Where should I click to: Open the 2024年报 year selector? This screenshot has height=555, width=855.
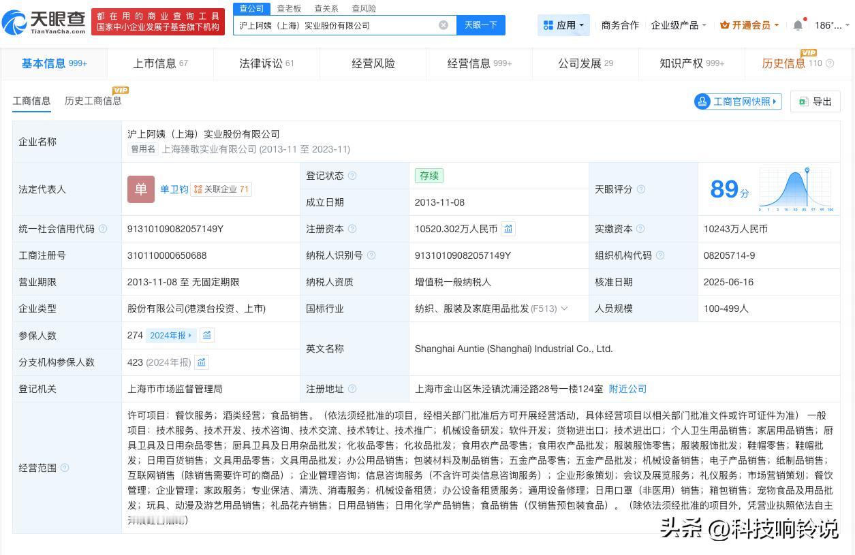[172, 335]
